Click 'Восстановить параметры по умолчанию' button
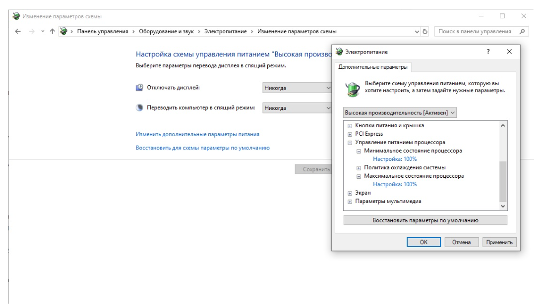 pos(425,220)
